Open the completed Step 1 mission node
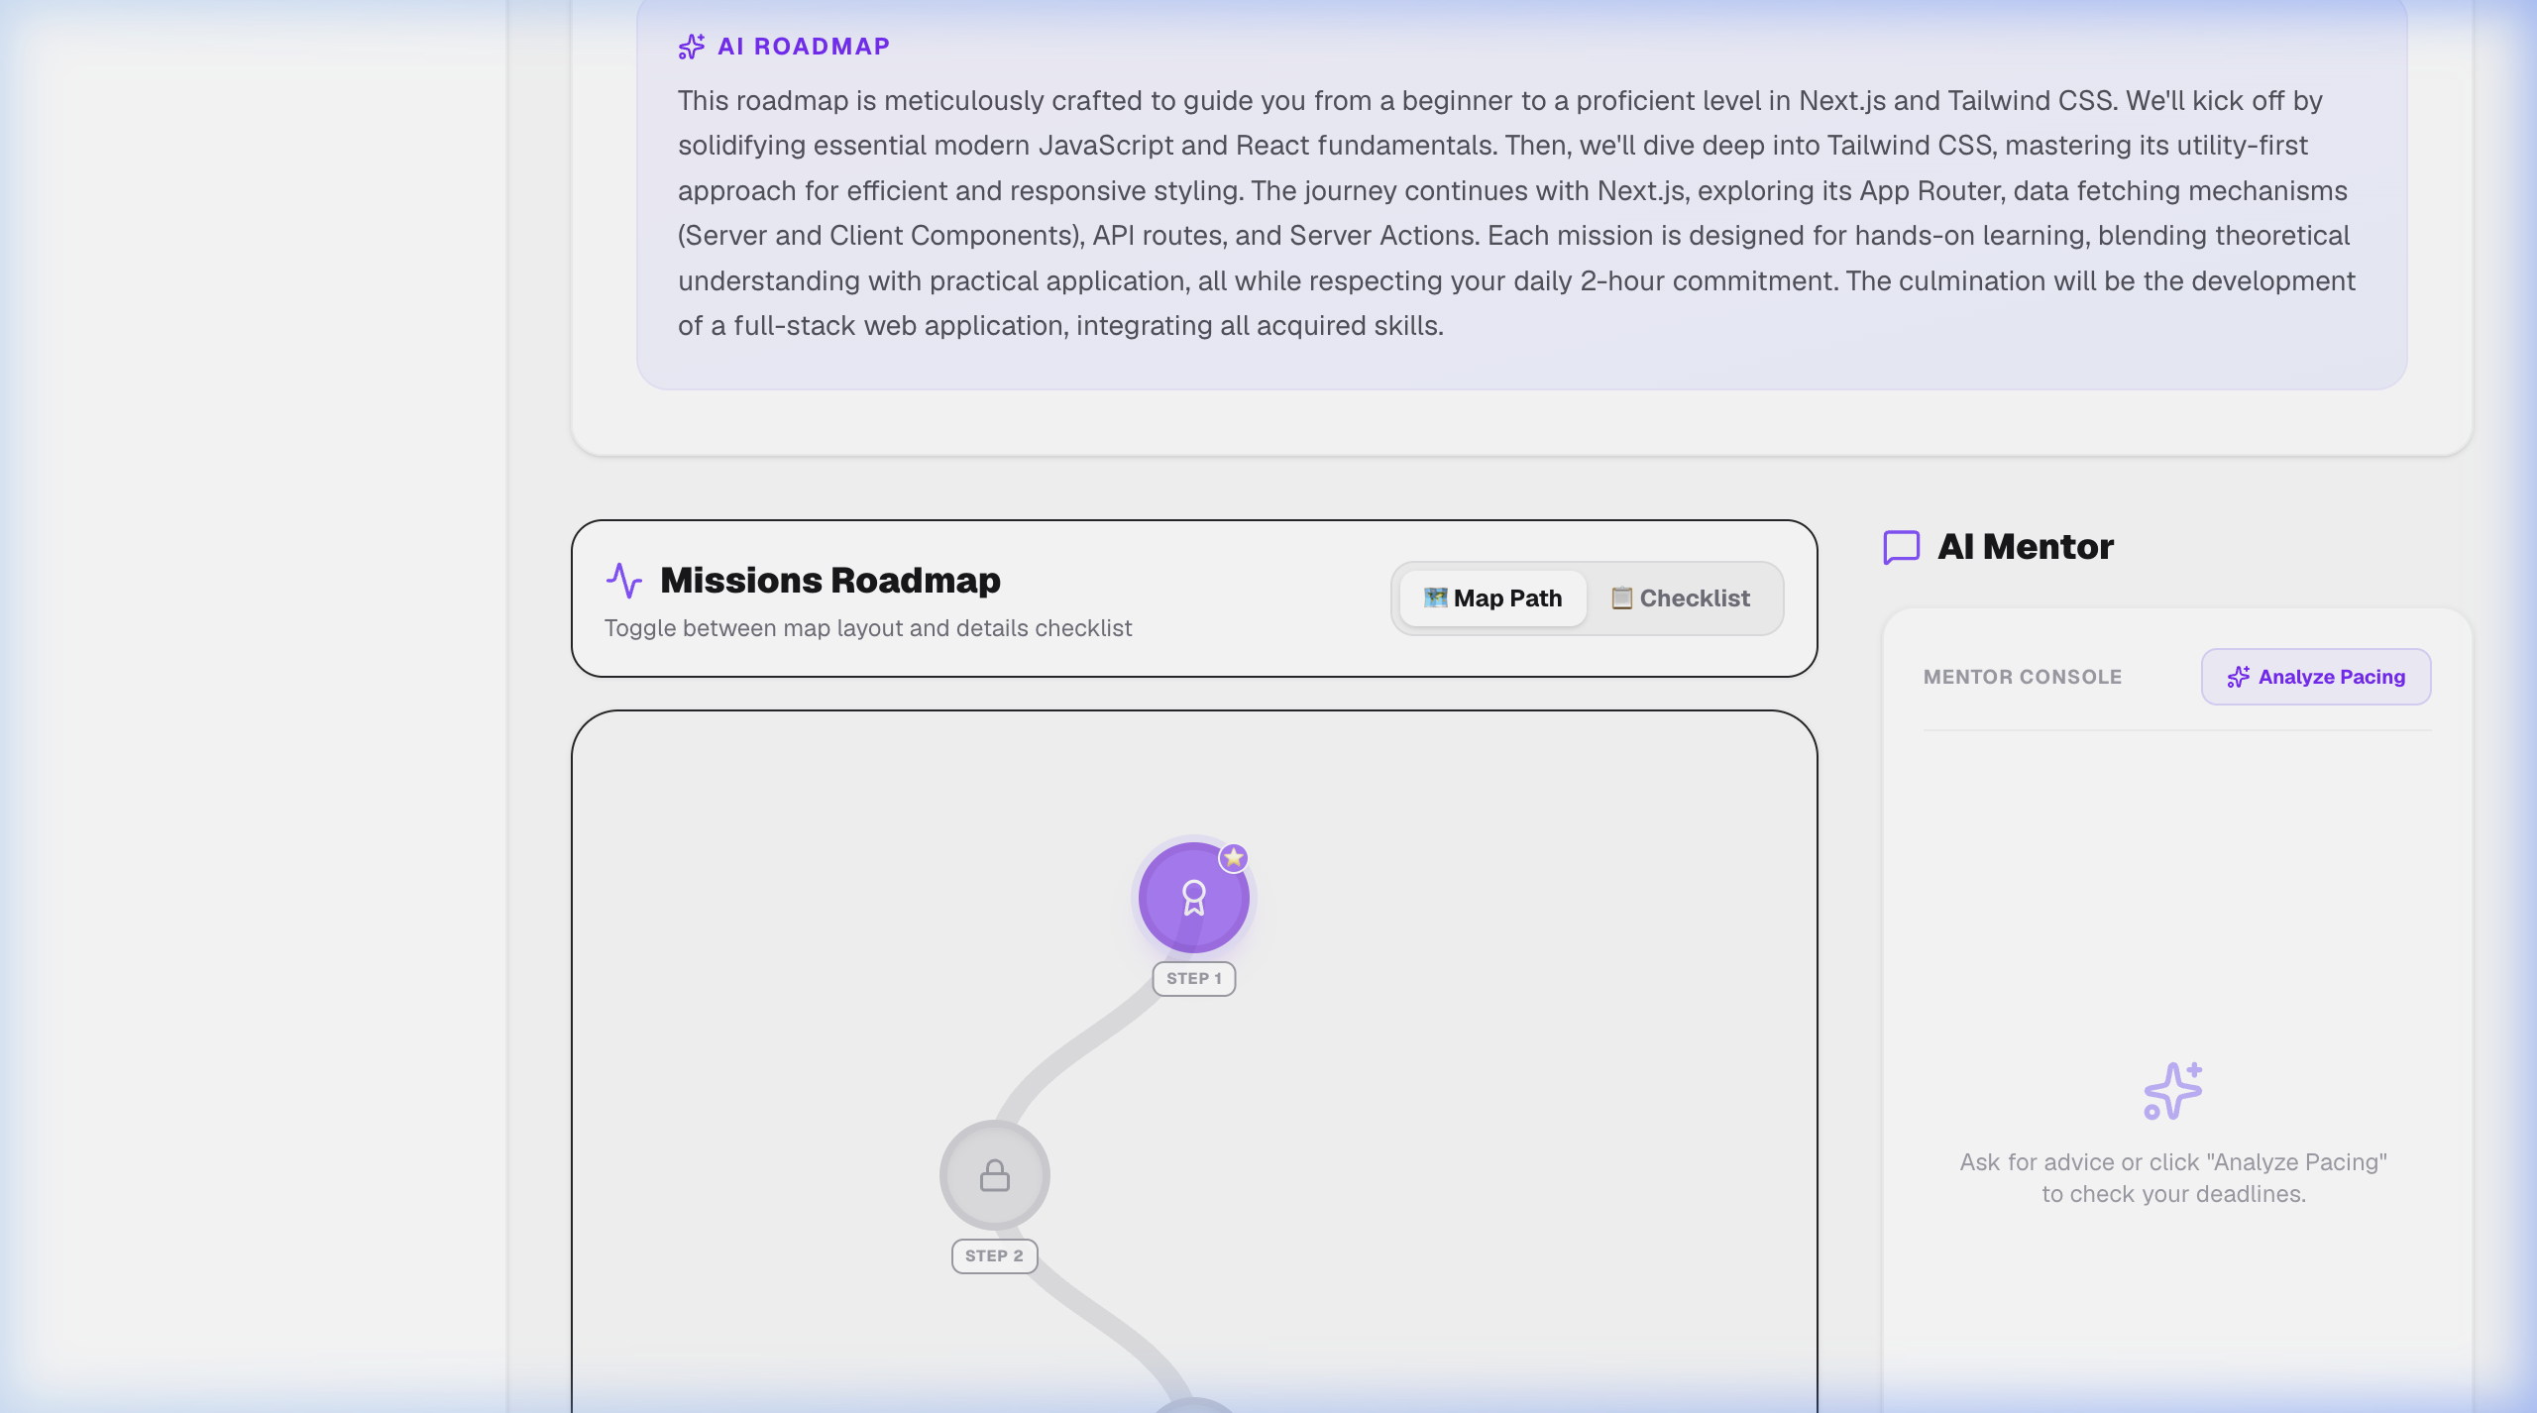Screen dimensions: 2537x1413 point(1193,898)
